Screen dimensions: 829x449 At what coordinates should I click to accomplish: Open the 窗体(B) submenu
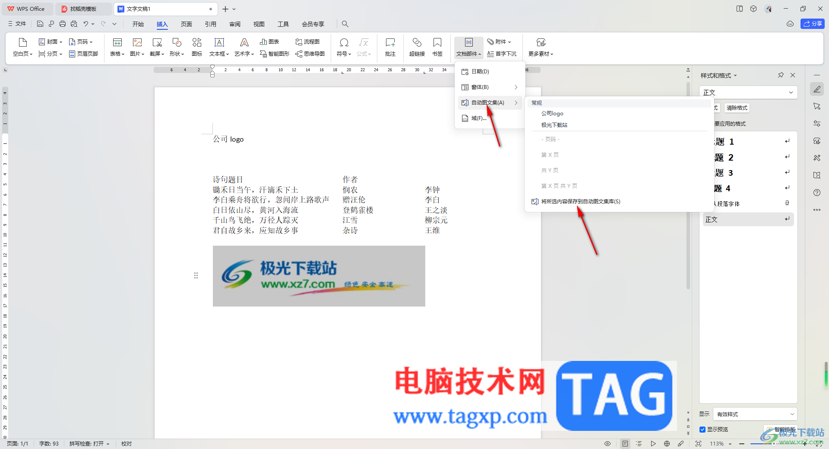[x=490, y=87]
